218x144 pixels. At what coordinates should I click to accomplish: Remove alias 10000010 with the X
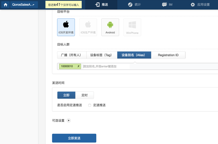click(78, 66)
